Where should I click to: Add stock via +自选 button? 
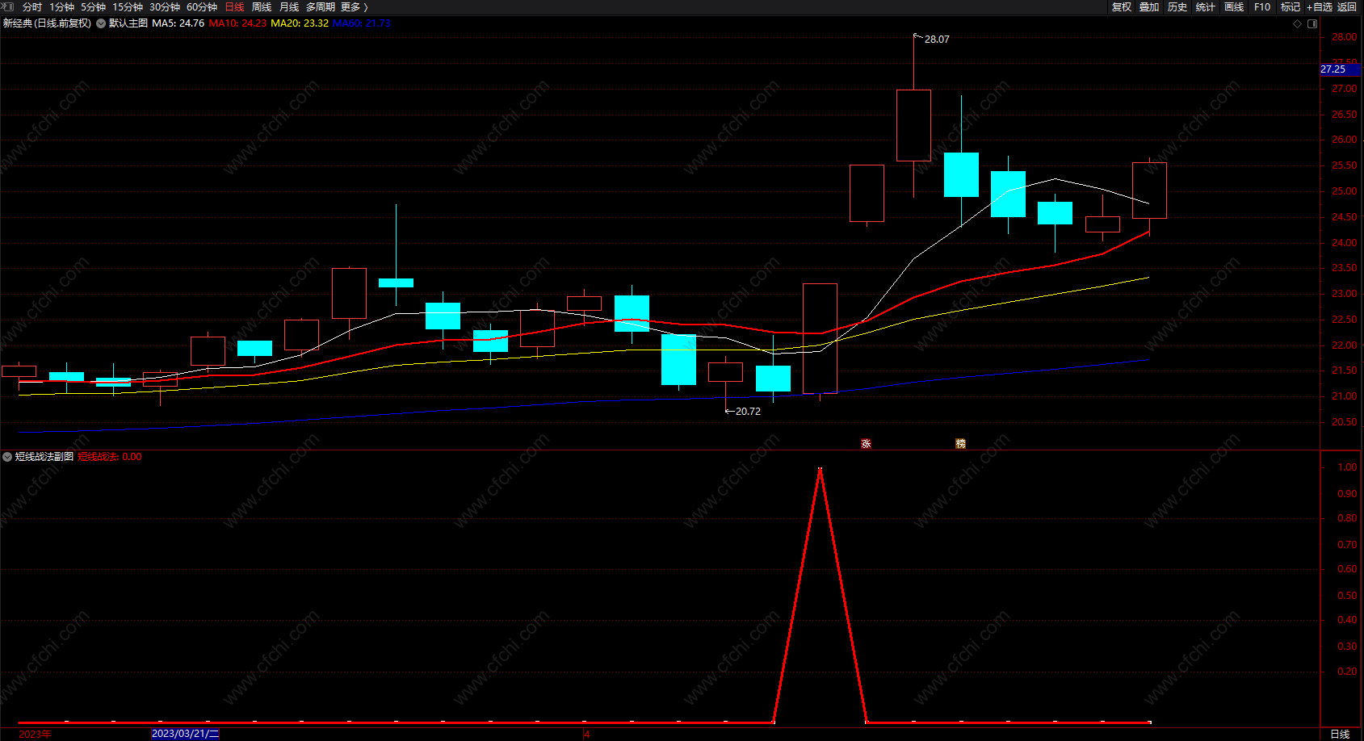pyautogui.click(x=1320, y=7)
